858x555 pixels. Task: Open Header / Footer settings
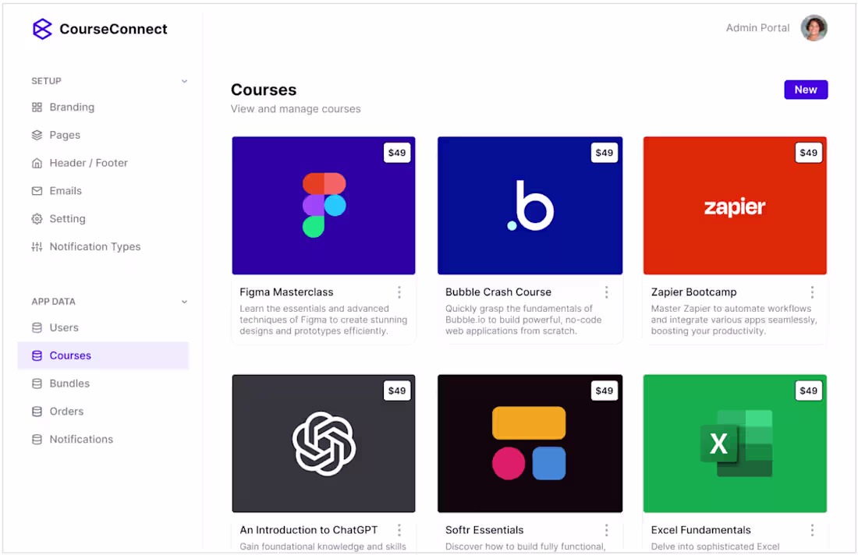tap(104, 163)
